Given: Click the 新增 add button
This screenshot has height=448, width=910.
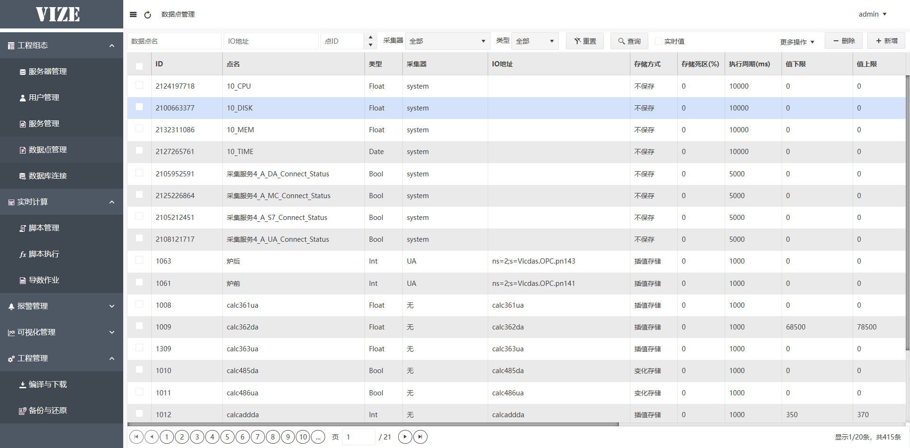Looking at the screenshot, I should (886, 41).
